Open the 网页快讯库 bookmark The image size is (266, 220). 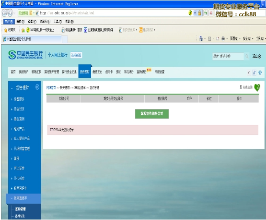click(x=128, y=30)
